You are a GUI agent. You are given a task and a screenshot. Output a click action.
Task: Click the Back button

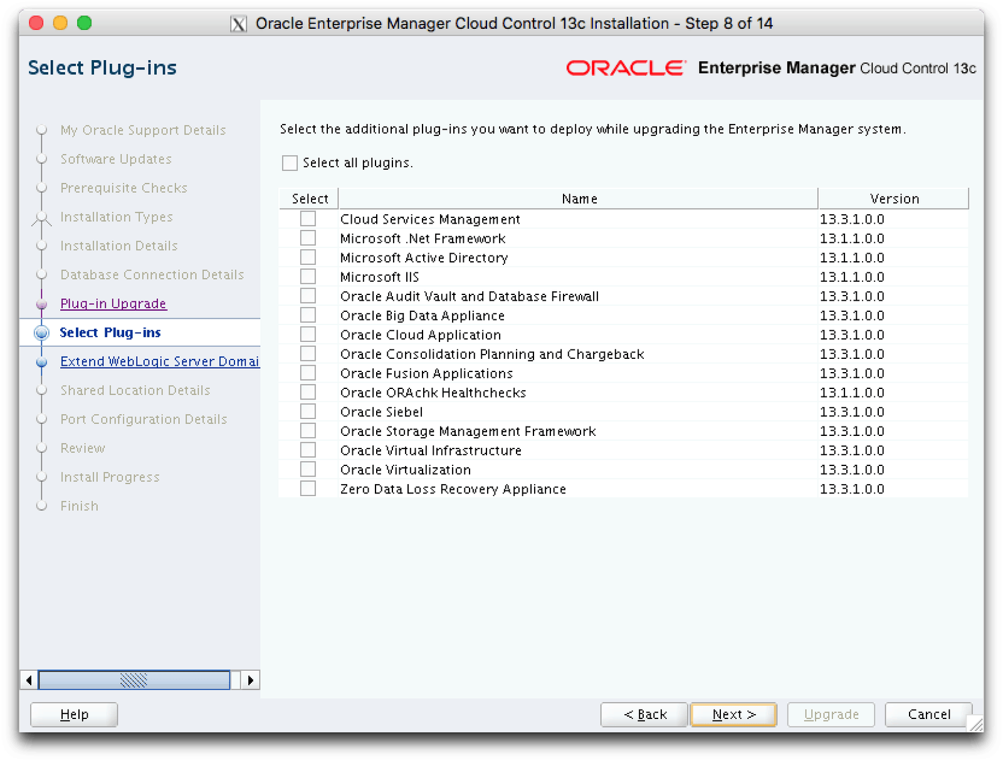point(644,715)
